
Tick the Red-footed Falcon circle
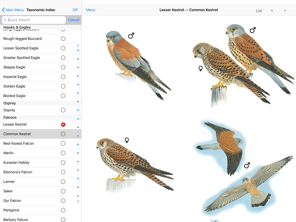tap(63, 144)
